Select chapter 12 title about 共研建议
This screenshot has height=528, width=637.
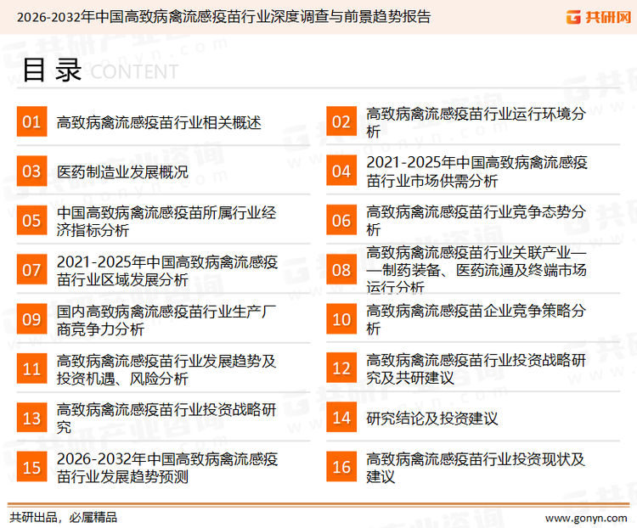(476, 368)
